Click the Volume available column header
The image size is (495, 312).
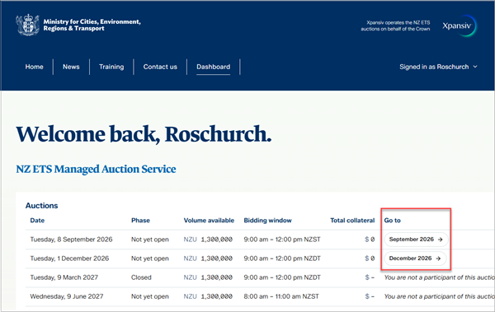(x=209, y=221)
